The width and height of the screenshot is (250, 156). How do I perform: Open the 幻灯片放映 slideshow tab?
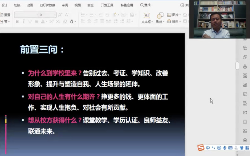coord(47,5)
